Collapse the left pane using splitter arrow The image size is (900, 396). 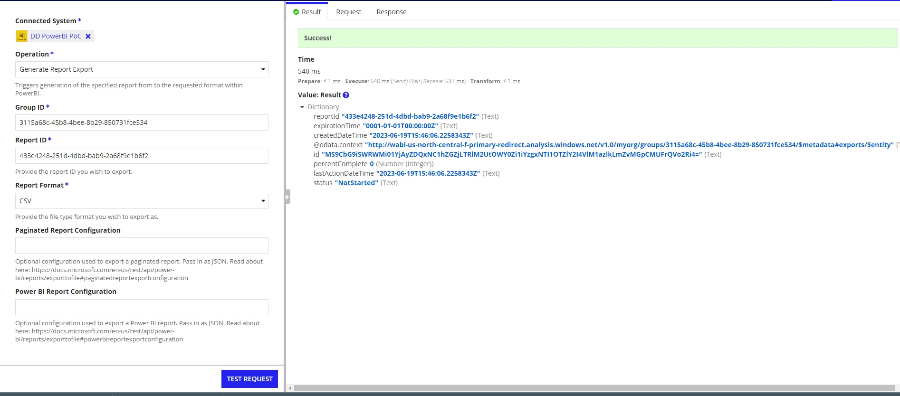287,197
